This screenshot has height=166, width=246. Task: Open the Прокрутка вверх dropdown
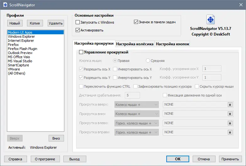[136, 105]
